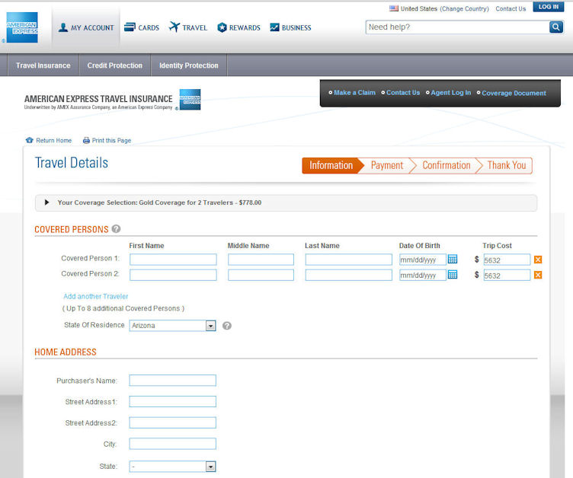This screenshot has height=478, width=573.
Task: Open the Rewards menu
Action: click(238, 27)
